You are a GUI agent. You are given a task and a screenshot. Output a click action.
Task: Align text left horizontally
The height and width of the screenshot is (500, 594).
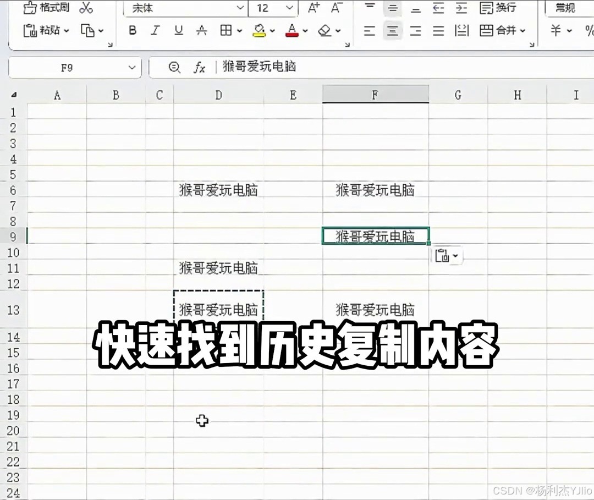click(x=370, y=31)
